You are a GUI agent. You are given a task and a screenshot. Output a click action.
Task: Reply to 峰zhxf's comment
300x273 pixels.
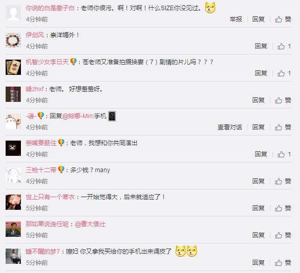pos(258,100)
